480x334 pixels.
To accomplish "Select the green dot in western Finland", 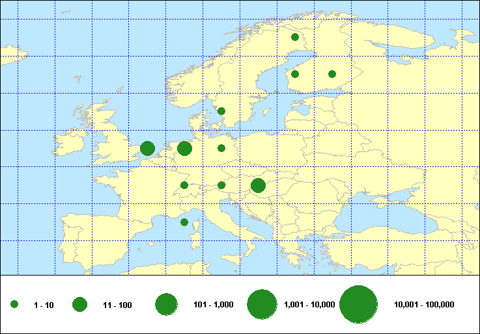I will [x=295, y=74].
